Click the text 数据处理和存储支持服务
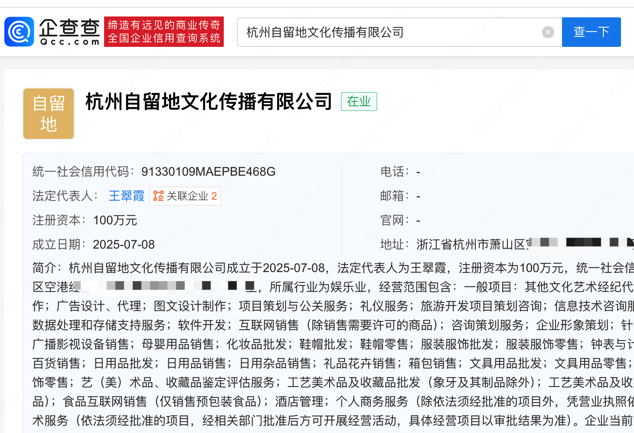 pyautogui.click(x=99, y=325)
